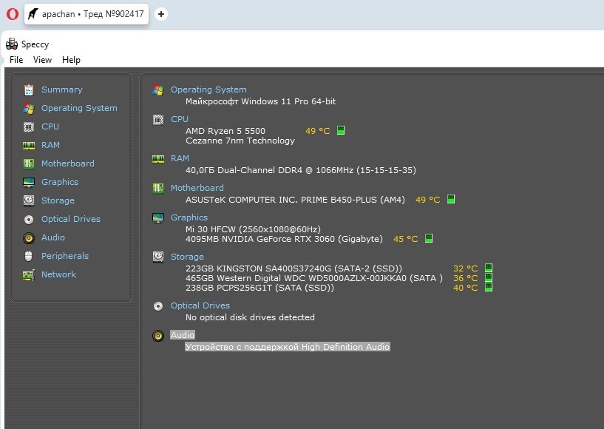This screenshot has width=604, height=429.
Task: Open the View menu
Action: [x=42, y=60]
